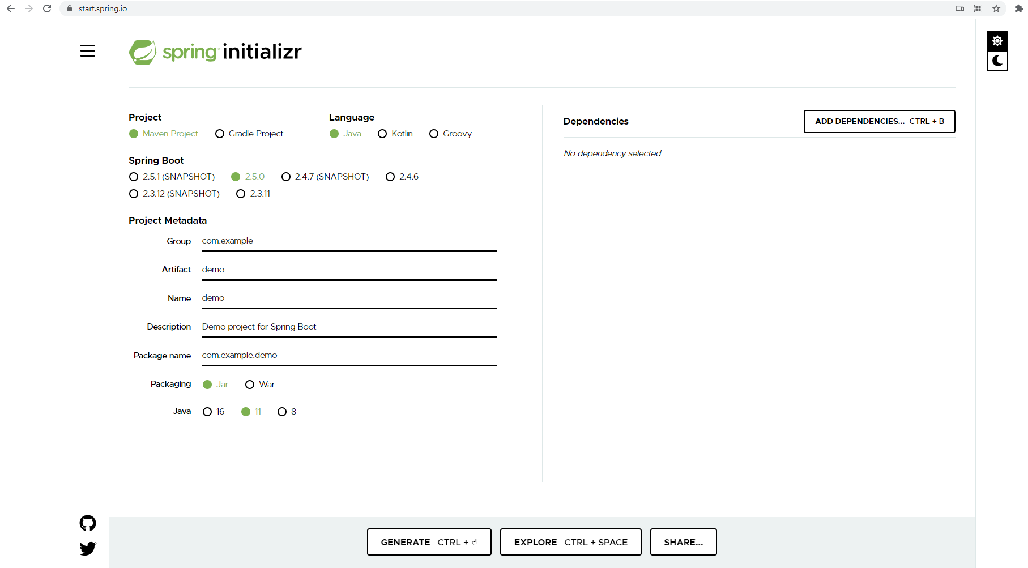Open browser extensions puzzle icon

[1018, 8]
